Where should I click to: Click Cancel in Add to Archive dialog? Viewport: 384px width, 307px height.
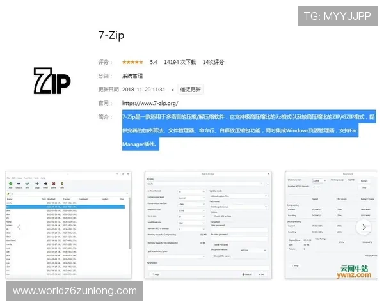247,274
